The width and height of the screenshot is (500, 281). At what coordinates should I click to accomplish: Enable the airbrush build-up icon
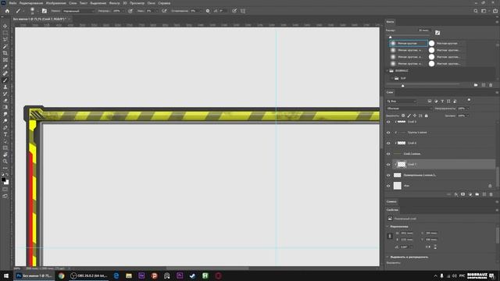164,11
